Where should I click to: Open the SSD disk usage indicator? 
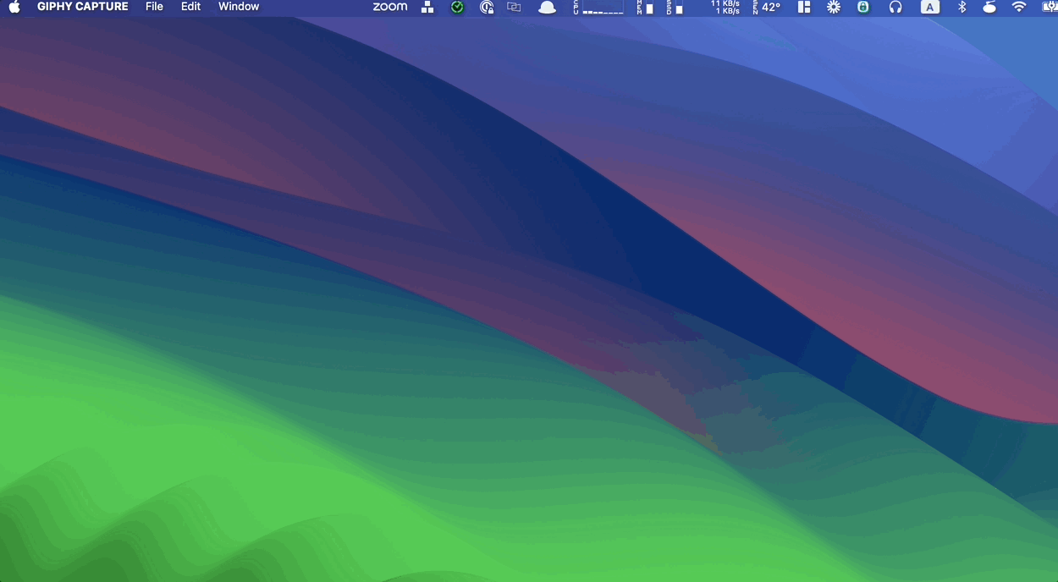[675, 8]
